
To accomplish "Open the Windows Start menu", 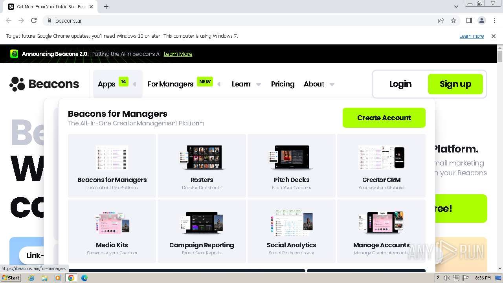I will 11,278.
